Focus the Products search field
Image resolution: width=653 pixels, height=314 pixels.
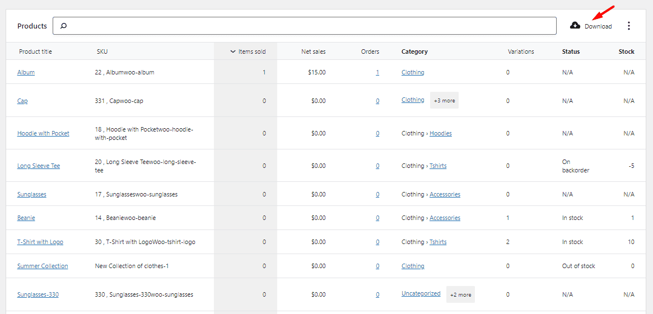[x=305, y=26]
